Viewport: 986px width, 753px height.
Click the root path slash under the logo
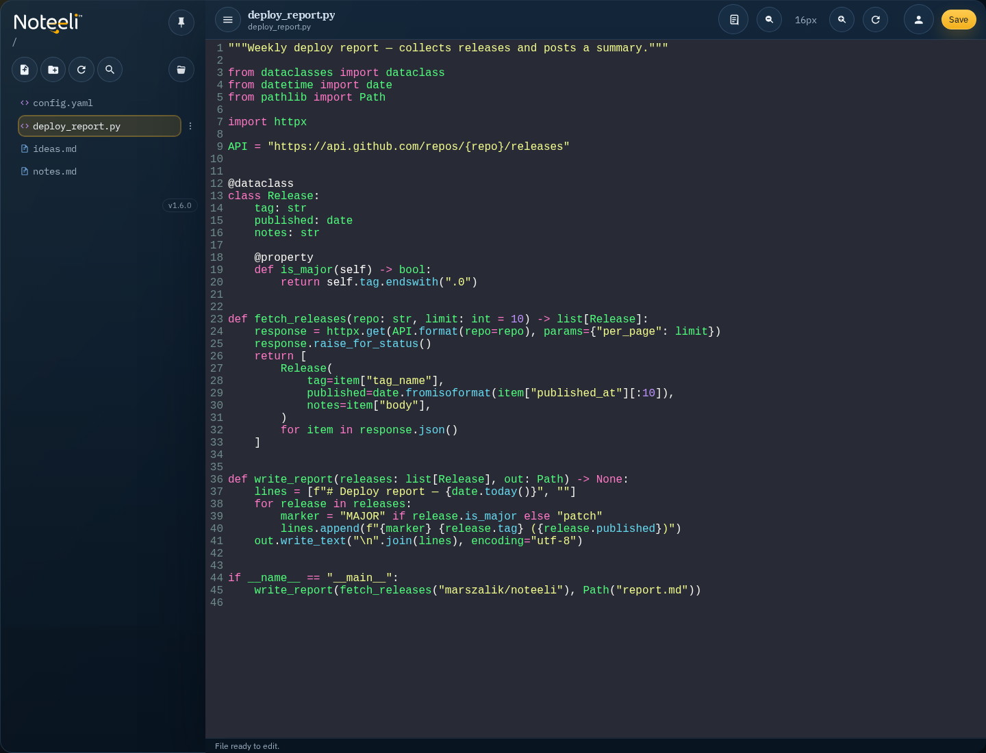(14, 42)
